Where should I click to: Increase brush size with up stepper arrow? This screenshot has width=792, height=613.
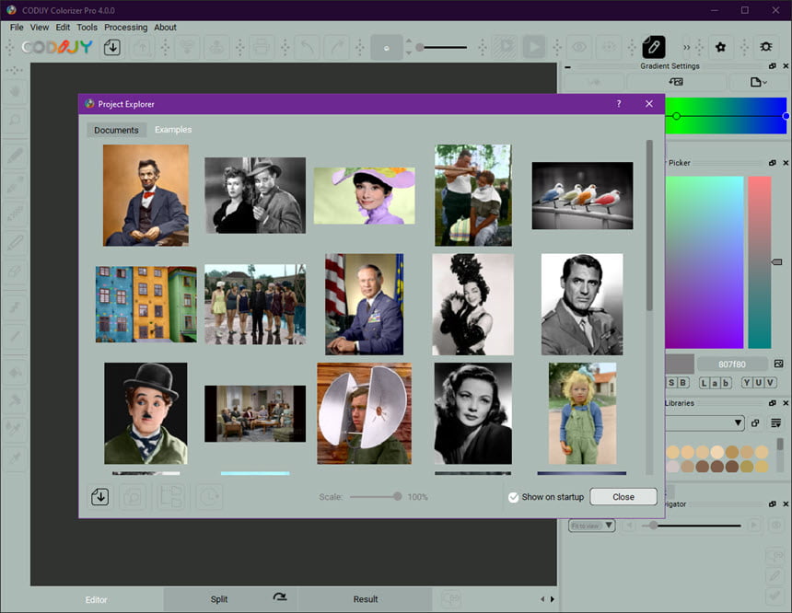click(x=409, y=41)
